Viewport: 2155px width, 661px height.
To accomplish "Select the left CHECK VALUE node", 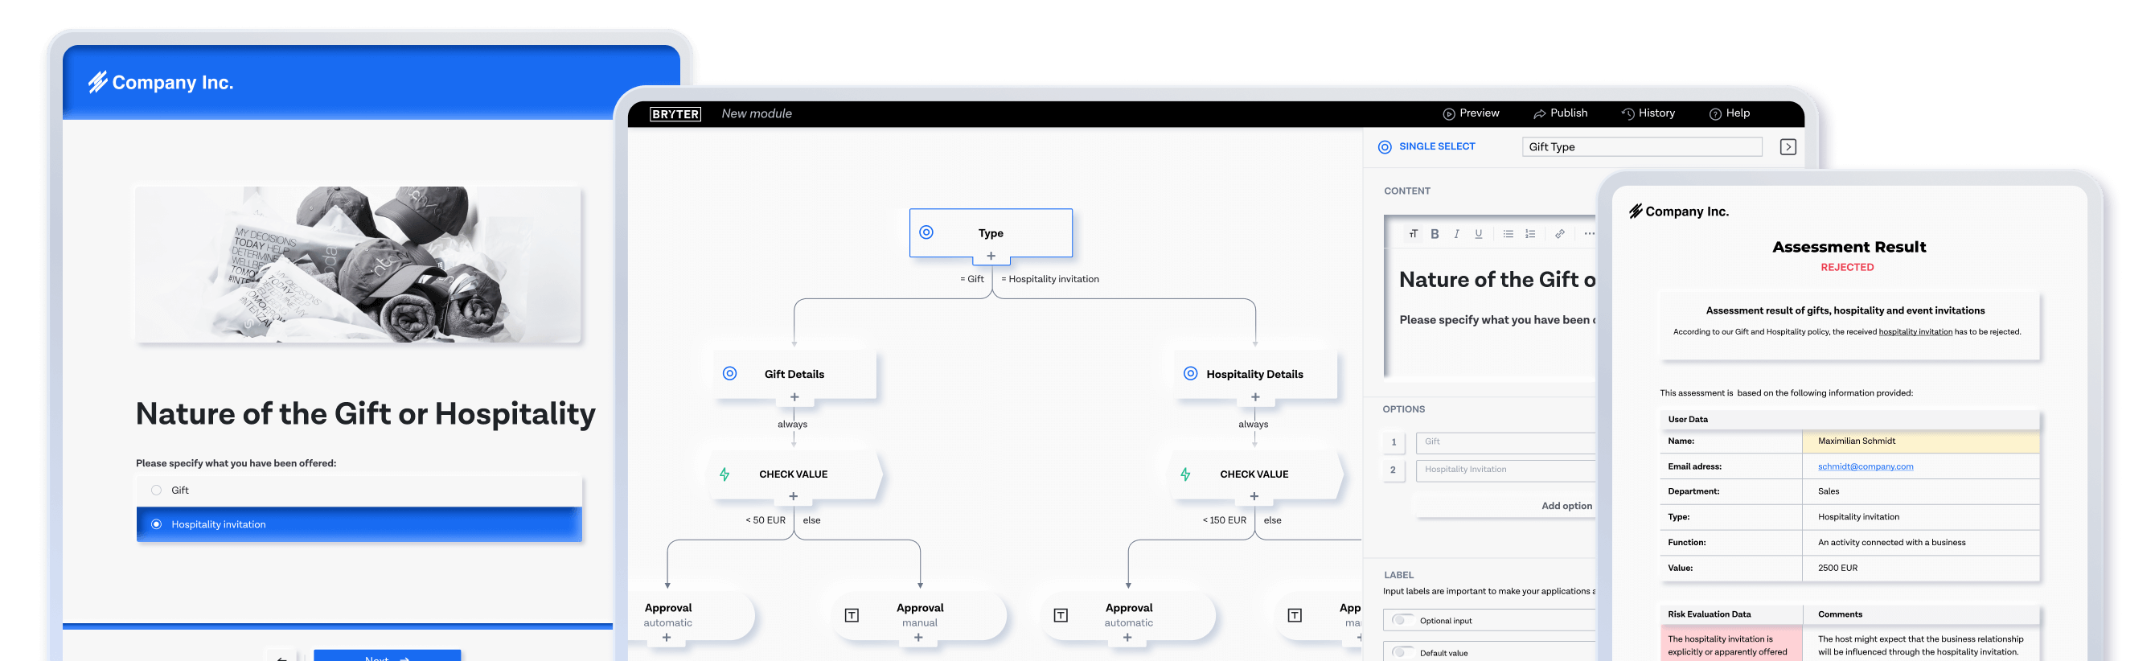I will point(794,474).
